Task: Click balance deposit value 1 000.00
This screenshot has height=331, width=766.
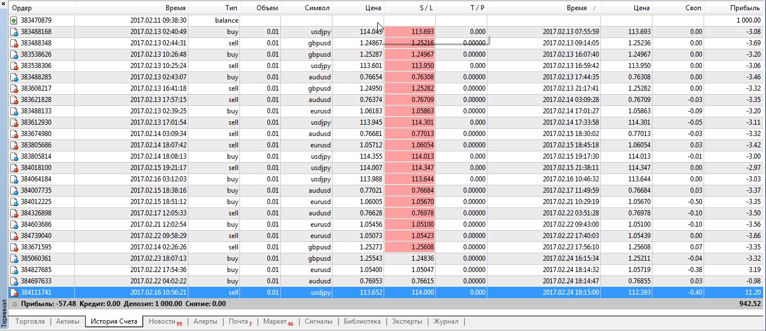Action: click(749, 20)
